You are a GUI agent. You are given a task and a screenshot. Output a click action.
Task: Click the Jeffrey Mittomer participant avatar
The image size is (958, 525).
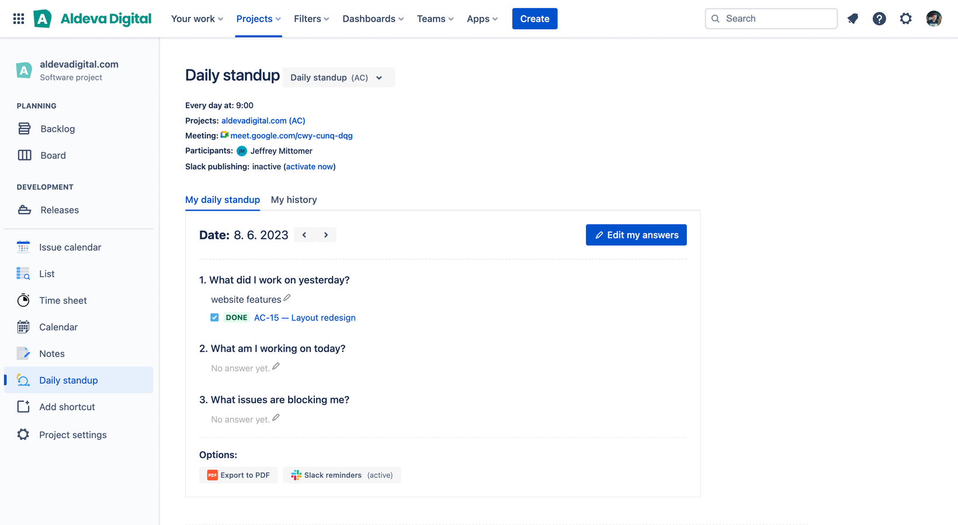[x=242, y=151]
